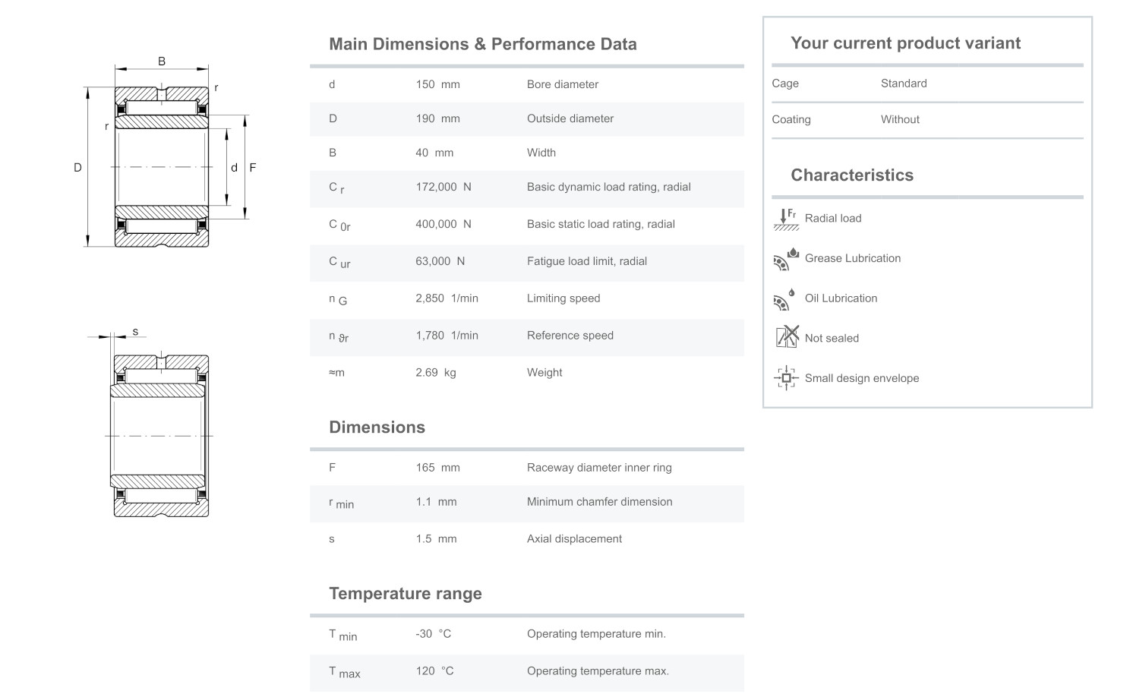Screen dimensions: 1130x694
Task: Open the axial displacement bearing drawing
Action: [x=159, y=429]
